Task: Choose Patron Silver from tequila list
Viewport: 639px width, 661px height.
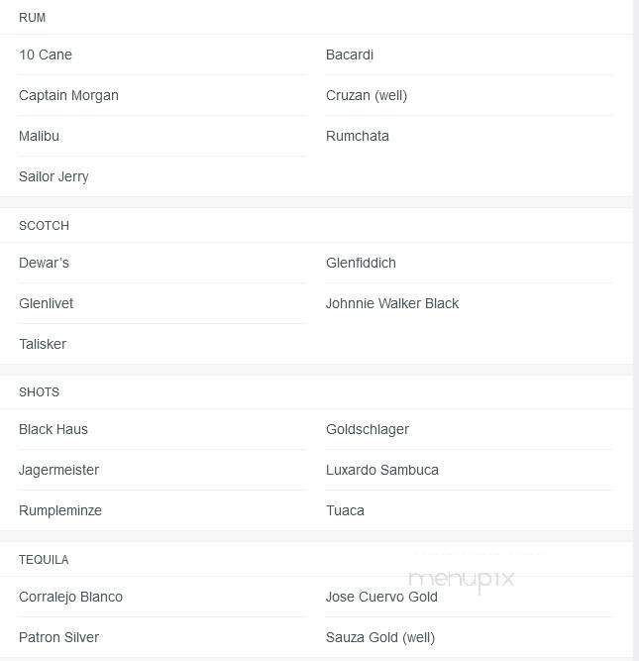Action: point(59,637)
